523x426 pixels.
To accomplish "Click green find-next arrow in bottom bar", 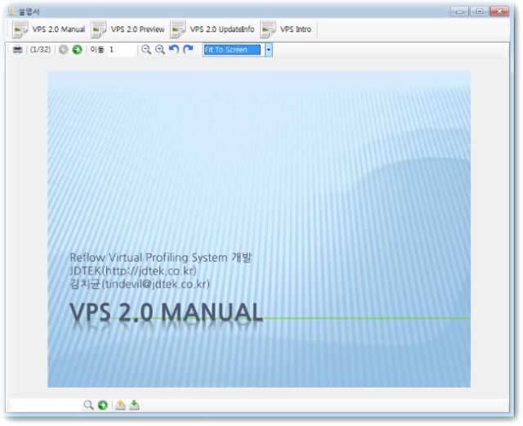I will coord(103,406).
